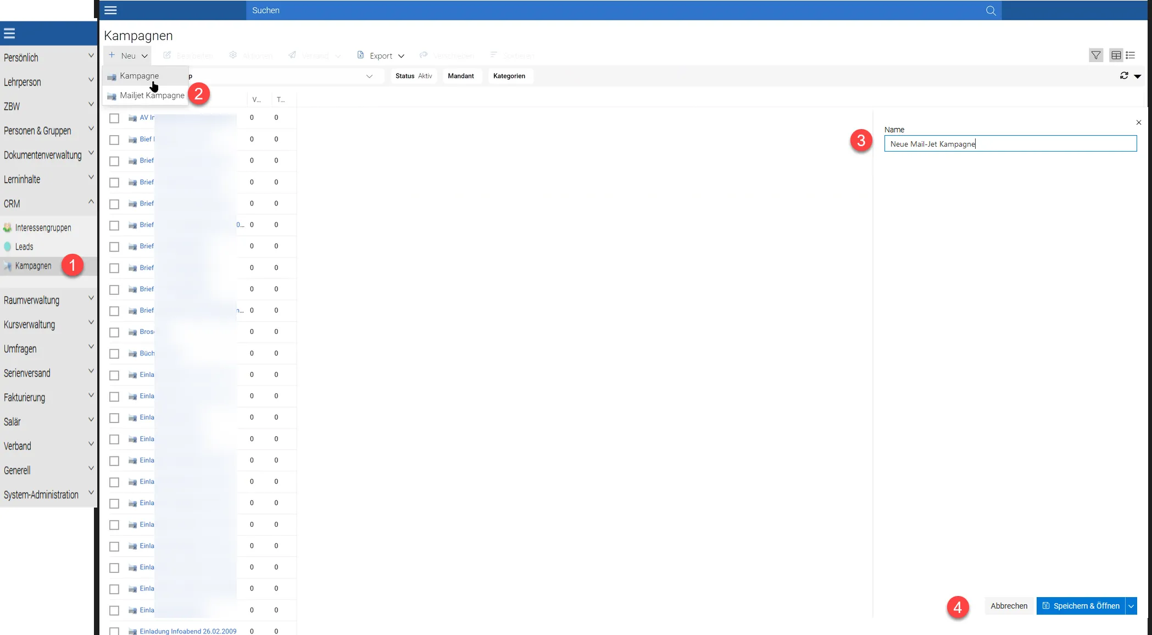Open the Leads item under CRM

pyautogui.click(x=24, y=247)
